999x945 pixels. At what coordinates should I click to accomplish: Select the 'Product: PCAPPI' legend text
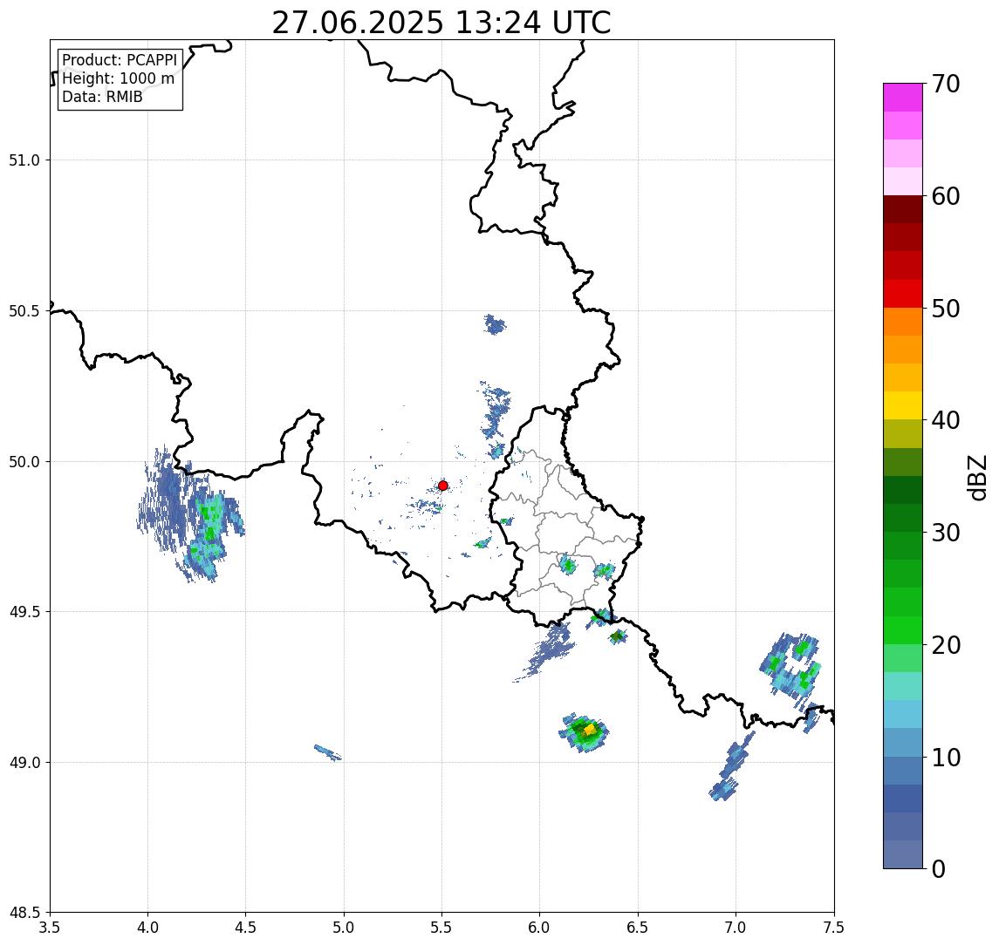tap(120, 60)
